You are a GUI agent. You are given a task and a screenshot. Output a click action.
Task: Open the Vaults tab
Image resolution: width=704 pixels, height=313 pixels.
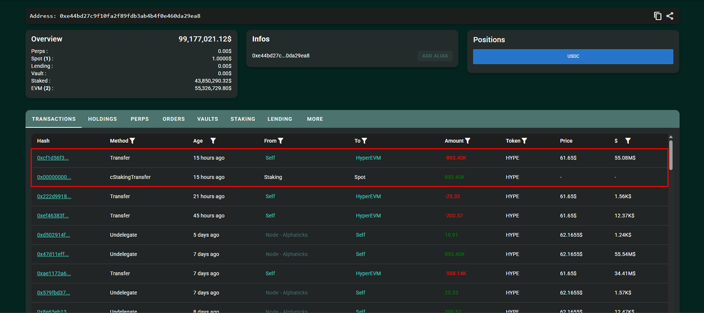click(208, 119)
